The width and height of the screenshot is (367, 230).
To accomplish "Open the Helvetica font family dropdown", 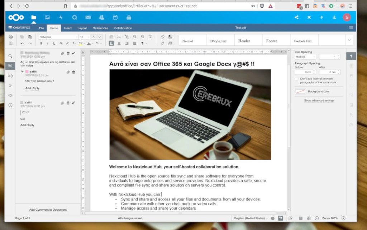I will 57,36.
